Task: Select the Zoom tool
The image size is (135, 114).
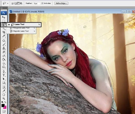Action: (4, 98)
